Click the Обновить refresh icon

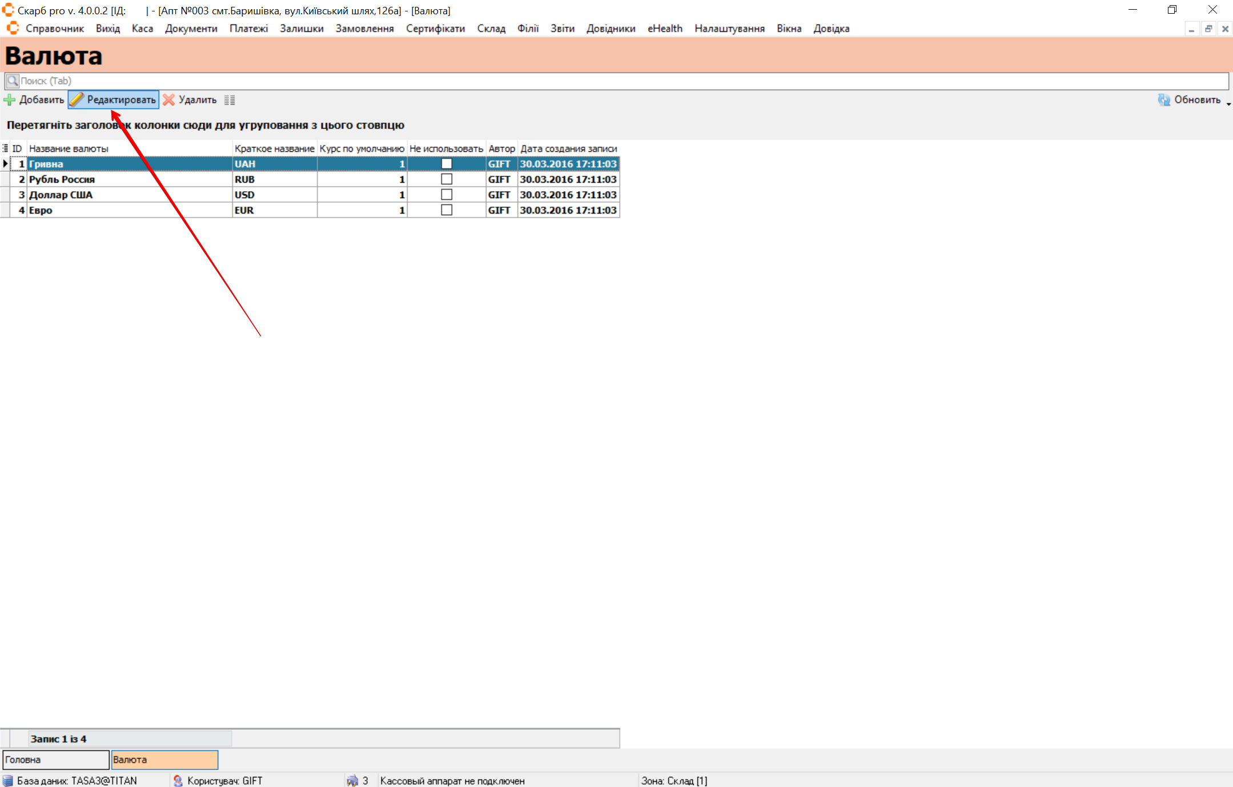tap(1163, 100)
